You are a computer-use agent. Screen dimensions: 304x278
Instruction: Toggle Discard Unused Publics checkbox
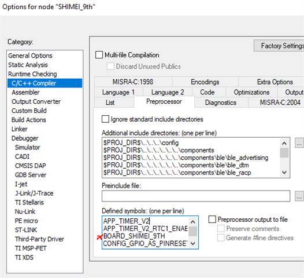click(x=110, y=67)
